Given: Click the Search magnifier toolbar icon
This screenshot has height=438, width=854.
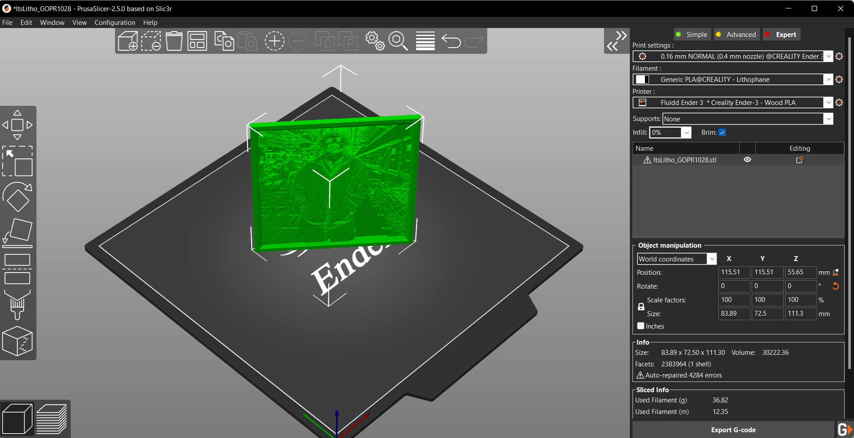Looking at the screenshot, I should pyautogui.click(x=398, y=41).
